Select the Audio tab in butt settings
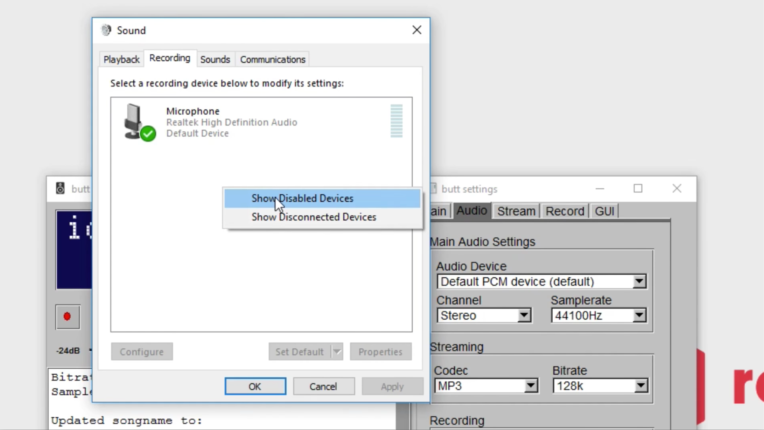This screenshot has width=764, height=430. coord(472,211)
